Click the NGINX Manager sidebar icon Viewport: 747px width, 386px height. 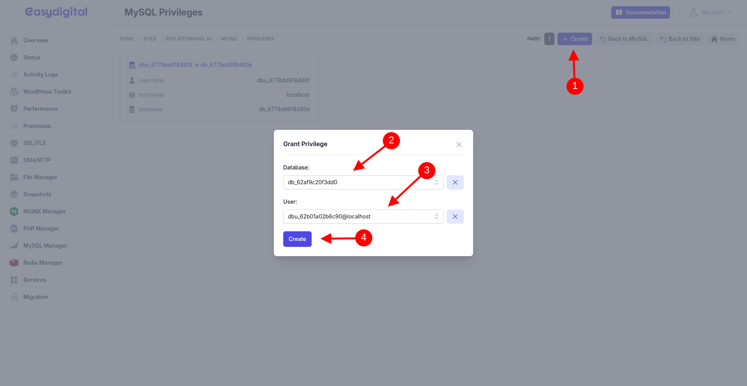[x=14, y=211]
